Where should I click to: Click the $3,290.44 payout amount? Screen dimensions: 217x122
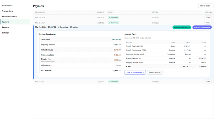point(100,82)
